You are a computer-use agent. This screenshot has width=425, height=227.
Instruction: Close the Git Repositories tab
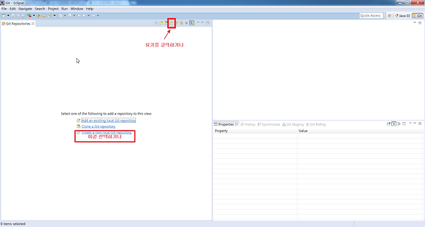click(x=33, y=24)
